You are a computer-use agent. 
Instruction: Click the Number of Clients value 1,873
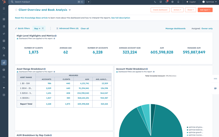tap(34, 52)
